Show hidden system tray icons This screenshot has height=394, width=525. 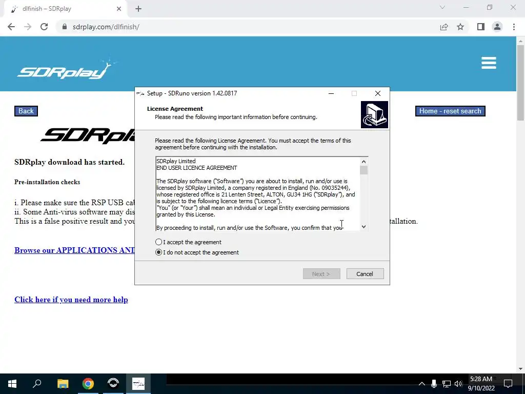(422, 384)
